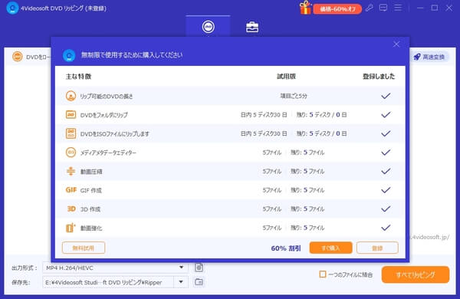
Task: Click the video compression icon
Action: (x=71, y=171)
